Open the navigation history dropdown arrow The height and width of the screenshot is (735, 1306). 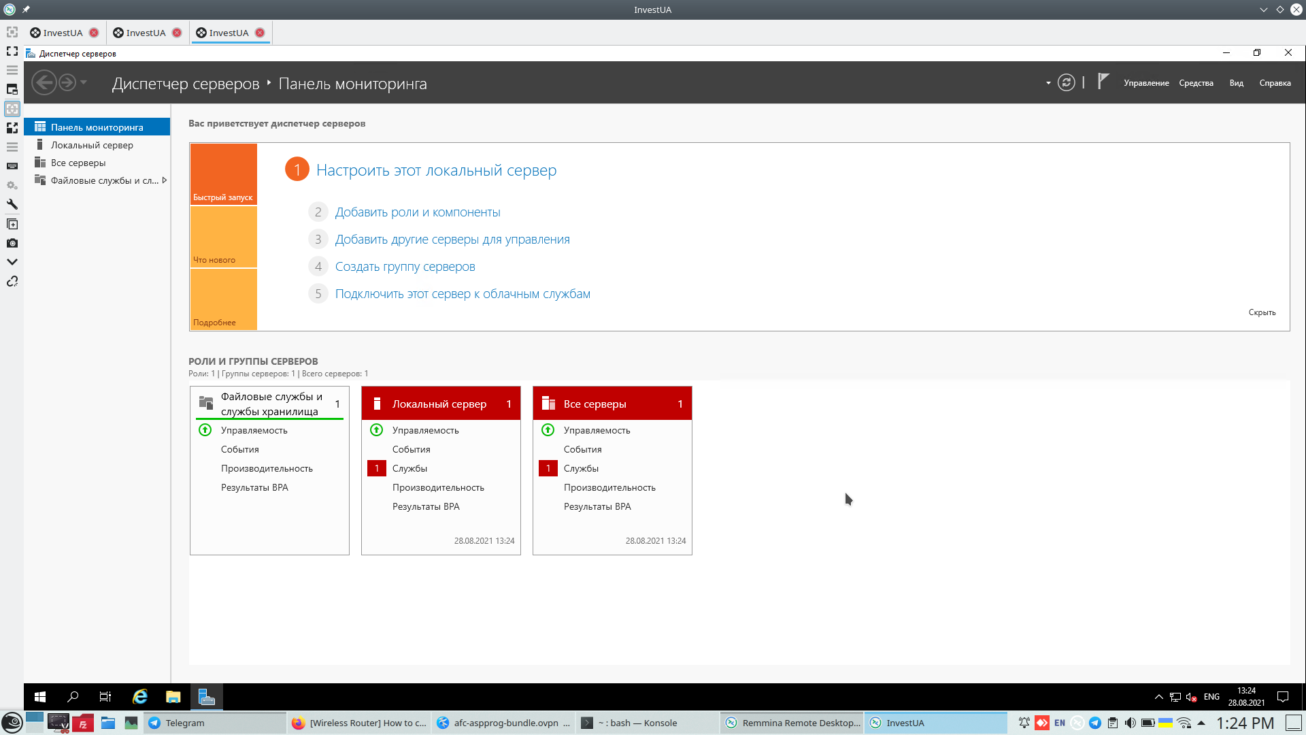click(x=84, y=83)
